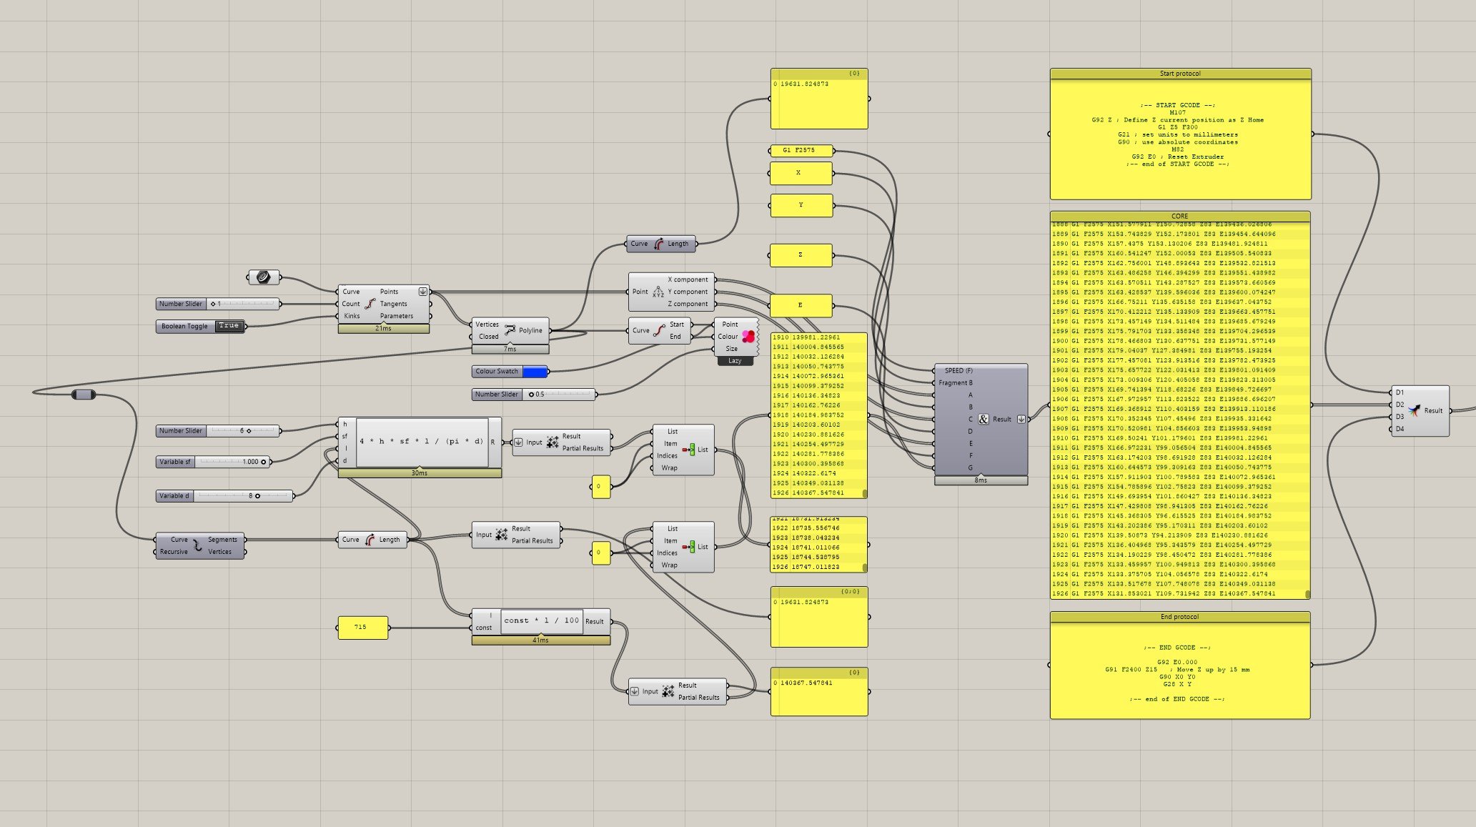
Task: Click the blue Colour Swatch
Action: click(534, 371)
